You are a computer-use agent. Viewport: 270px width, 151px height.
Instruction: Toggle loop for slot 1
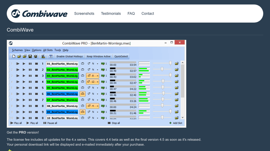[82, 64]
